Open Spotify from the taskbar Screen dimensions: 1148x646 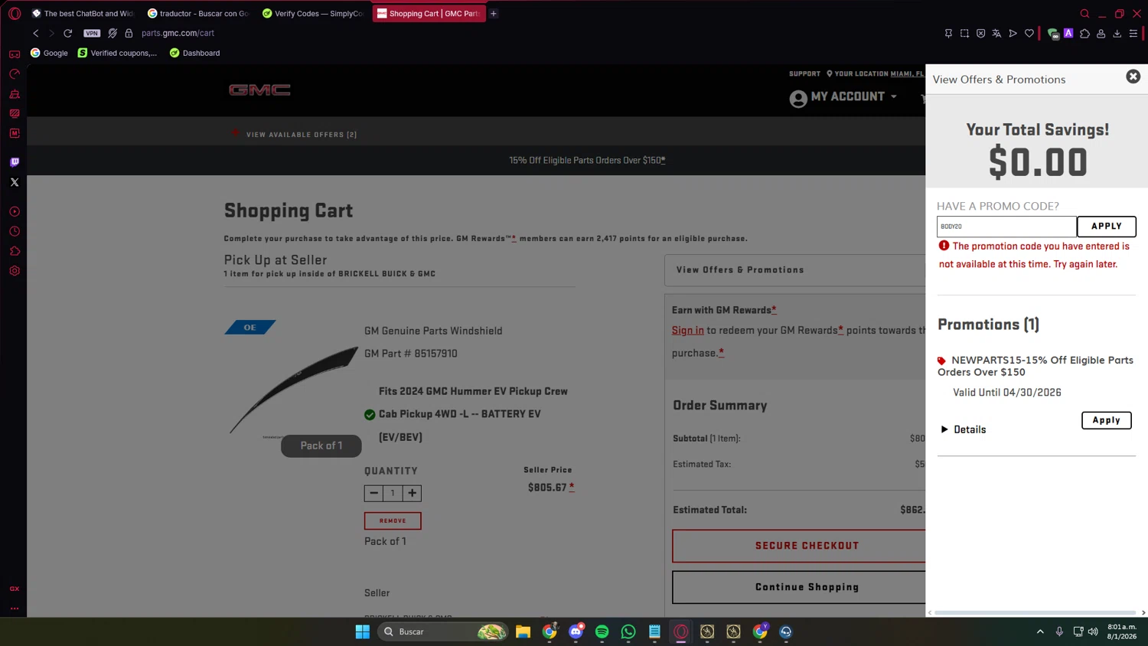602,631
